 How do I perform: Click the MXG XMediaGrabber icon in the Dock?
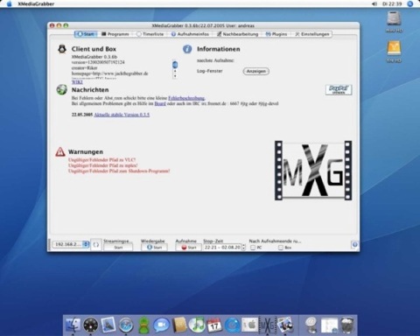pos(268,325)
